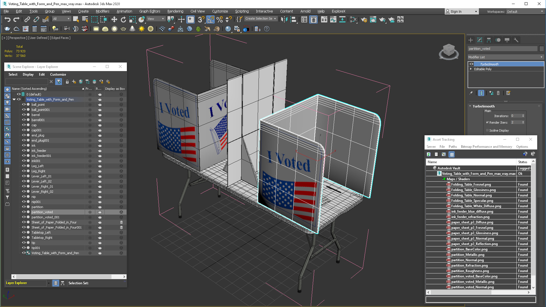The width and height of the screenshot is (546, 307).
Task: Toggle the Layer Explorer toolbar icon
Action: point(313,19)
